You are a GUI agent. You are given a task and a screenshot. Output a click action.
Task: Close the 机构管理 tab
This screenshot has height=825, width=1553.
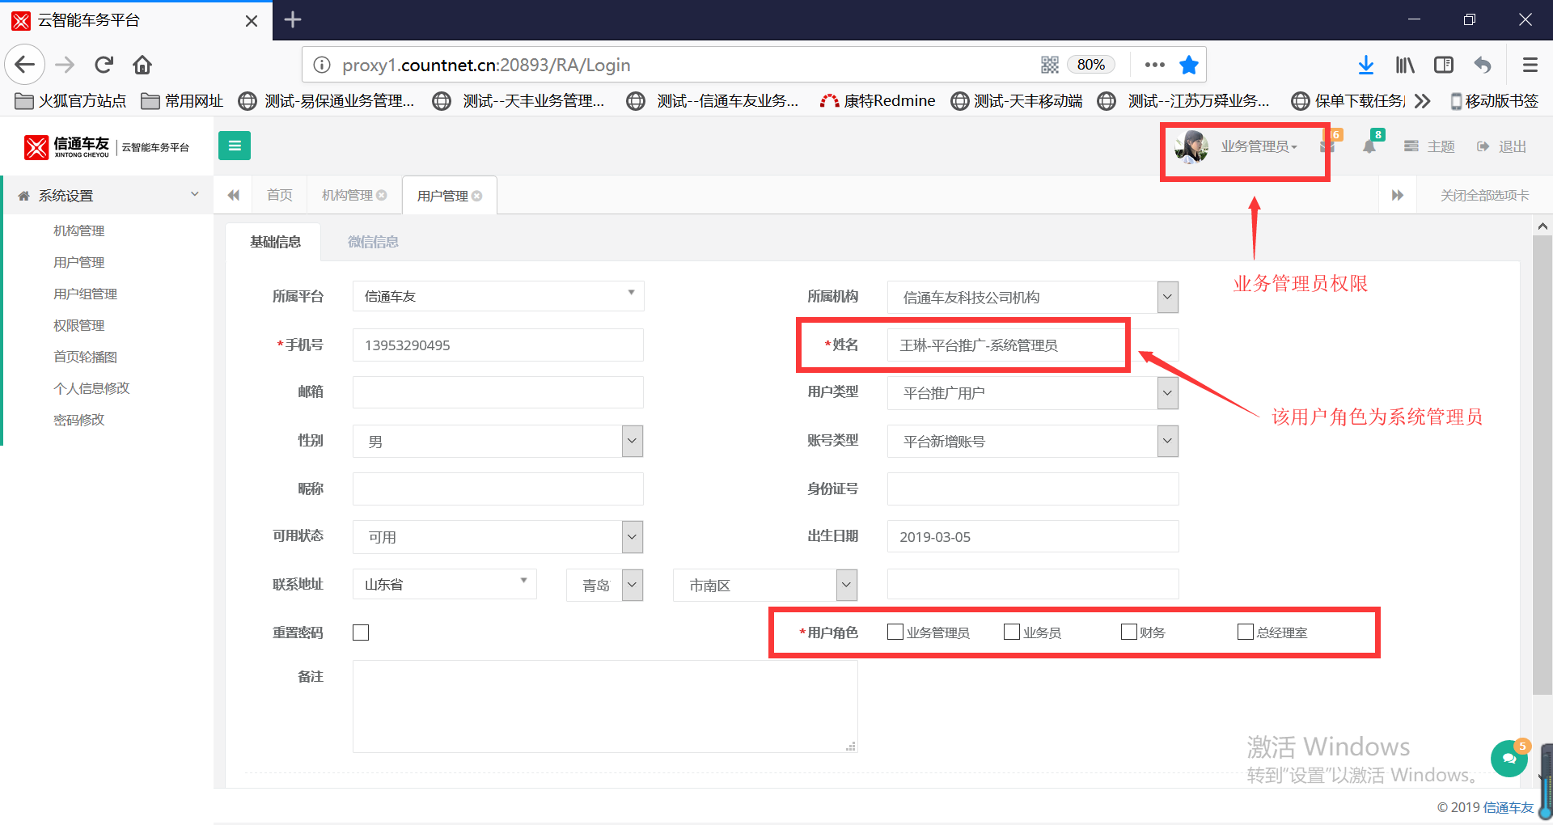point(382,195)
